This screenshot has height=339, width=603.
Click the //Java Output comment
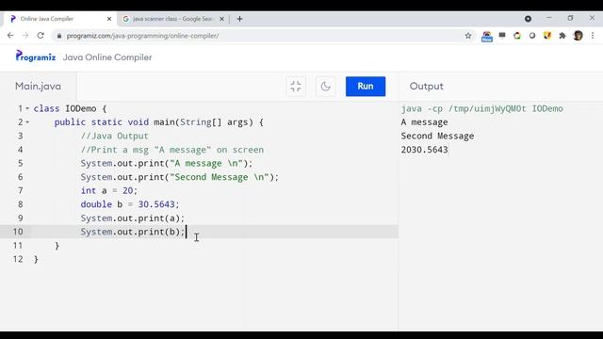pyautogui.click(x=115, y=136)
